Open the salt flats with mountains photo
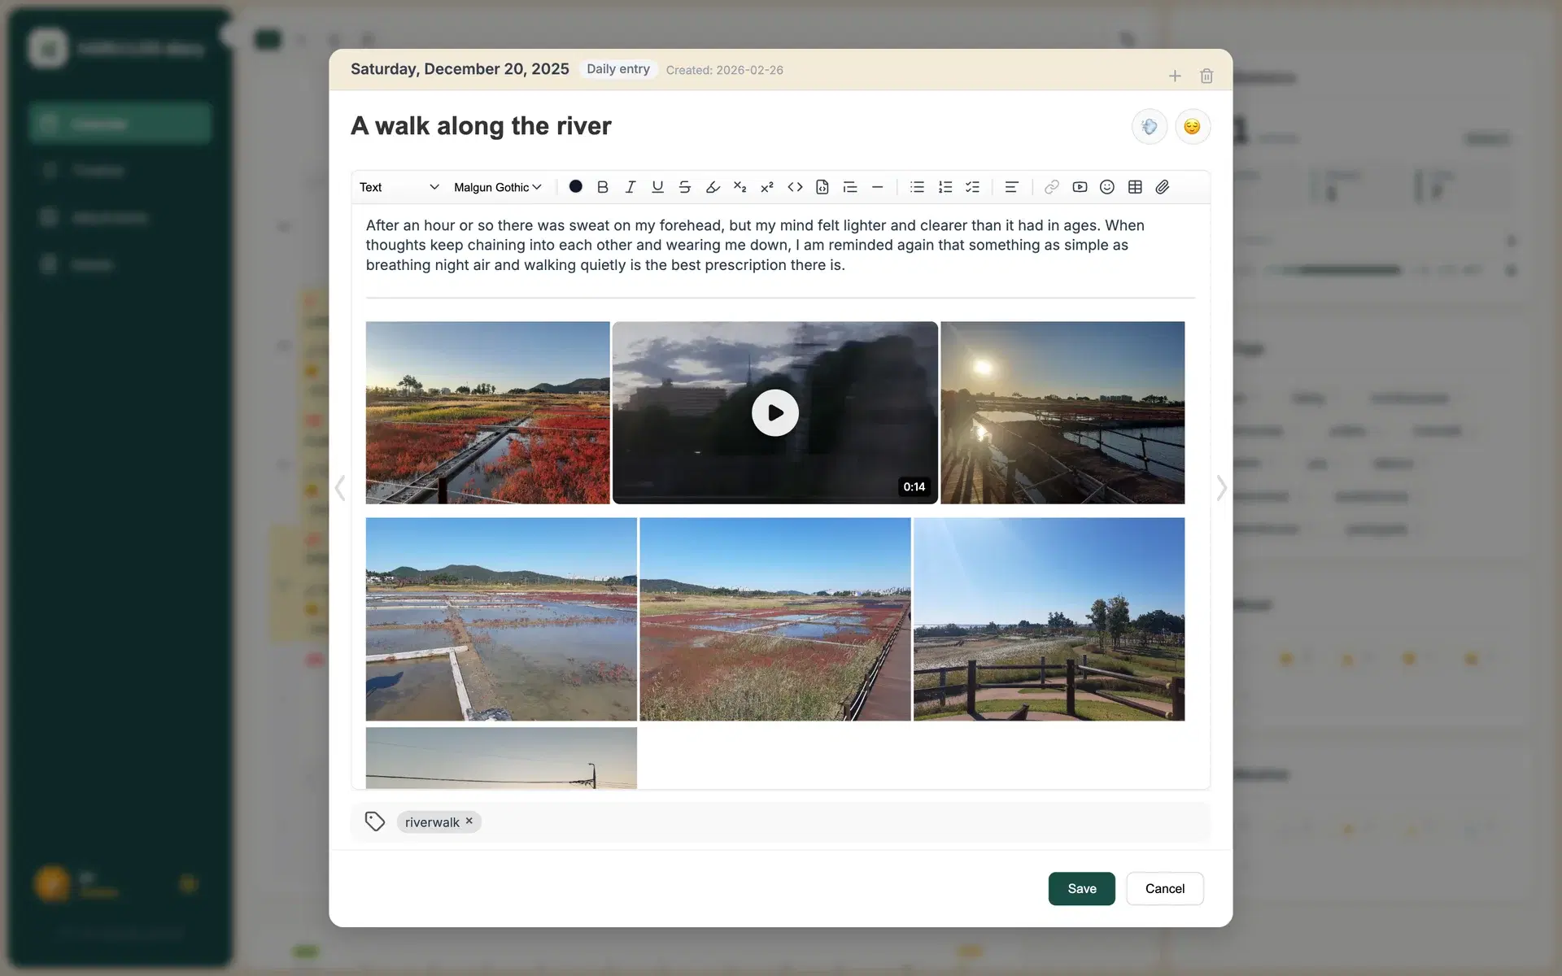The image size is (1562, 976). coord(501,619)
